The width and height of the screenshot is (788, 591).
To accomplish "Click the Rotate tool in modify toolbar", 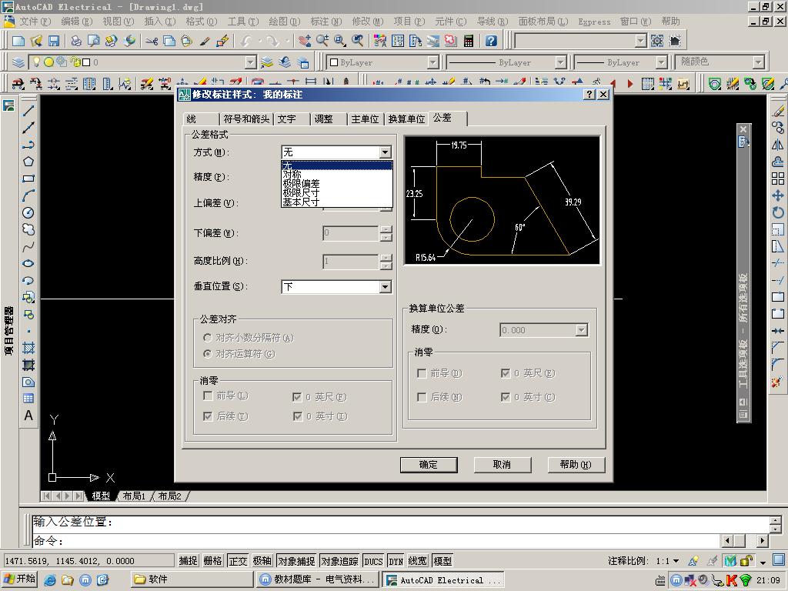I will coord(778,212).
